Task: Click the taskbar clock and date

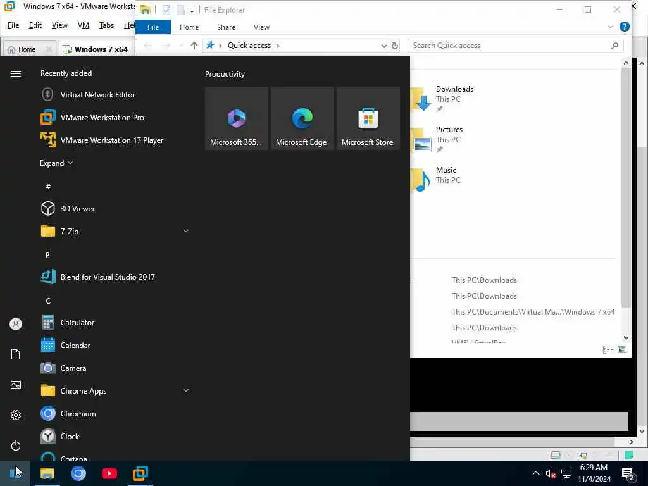Action: coord(594,473)
